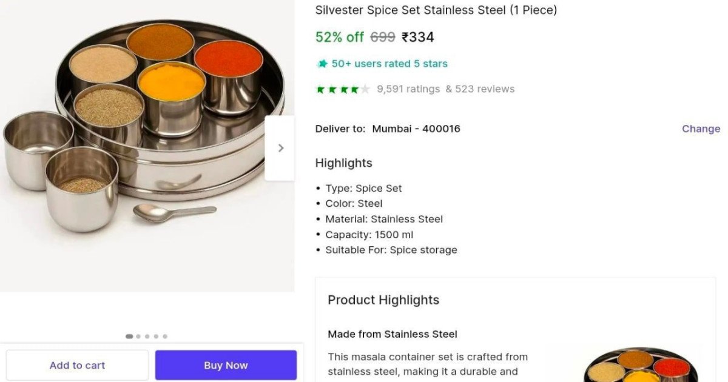
Task: Change the delivery location
Action: pos(701,129)
